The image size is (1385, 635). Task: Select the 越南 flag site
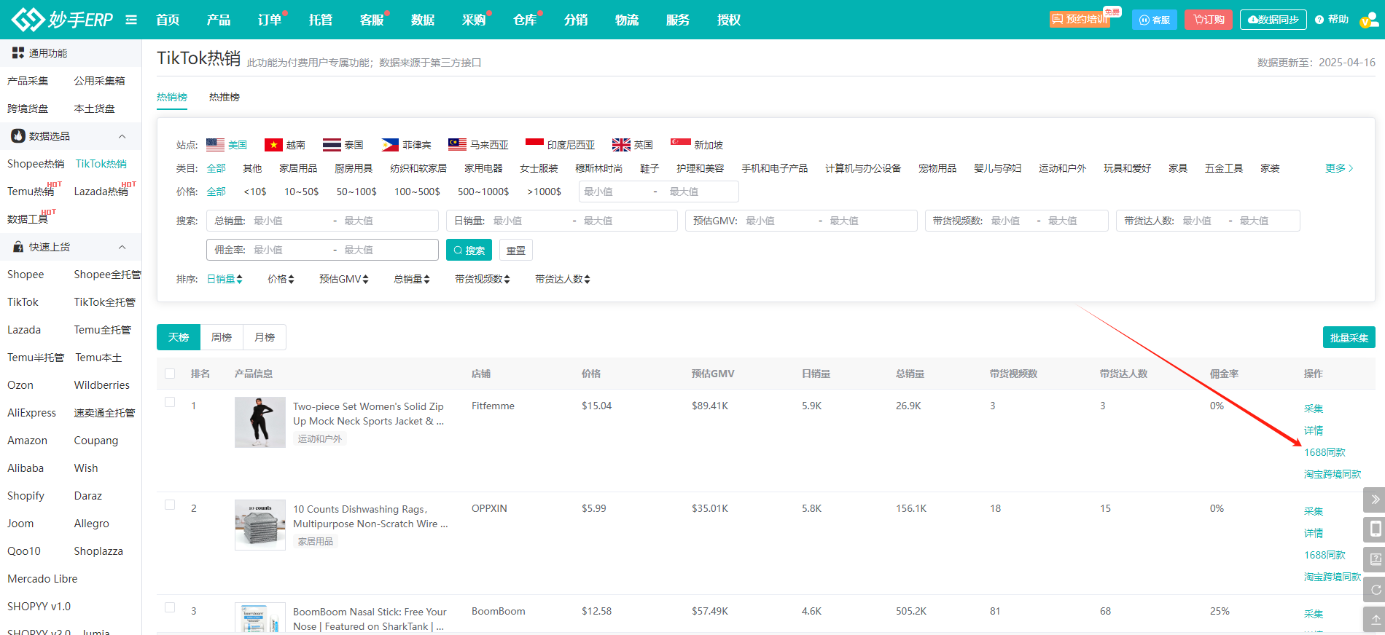[x=285, y=145]
